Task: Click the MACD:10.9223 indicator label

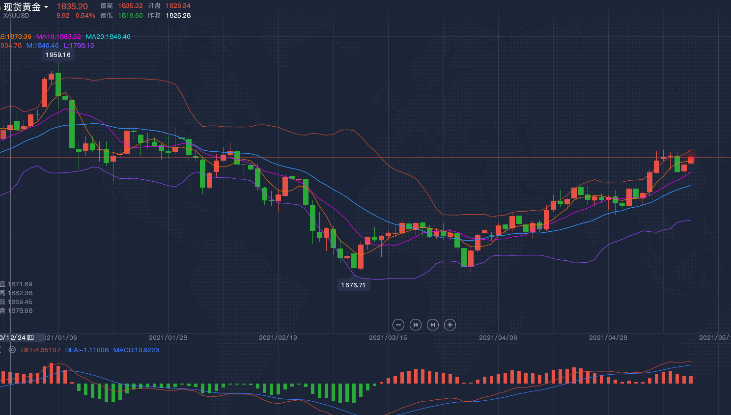Action: (x=136, y=350)
